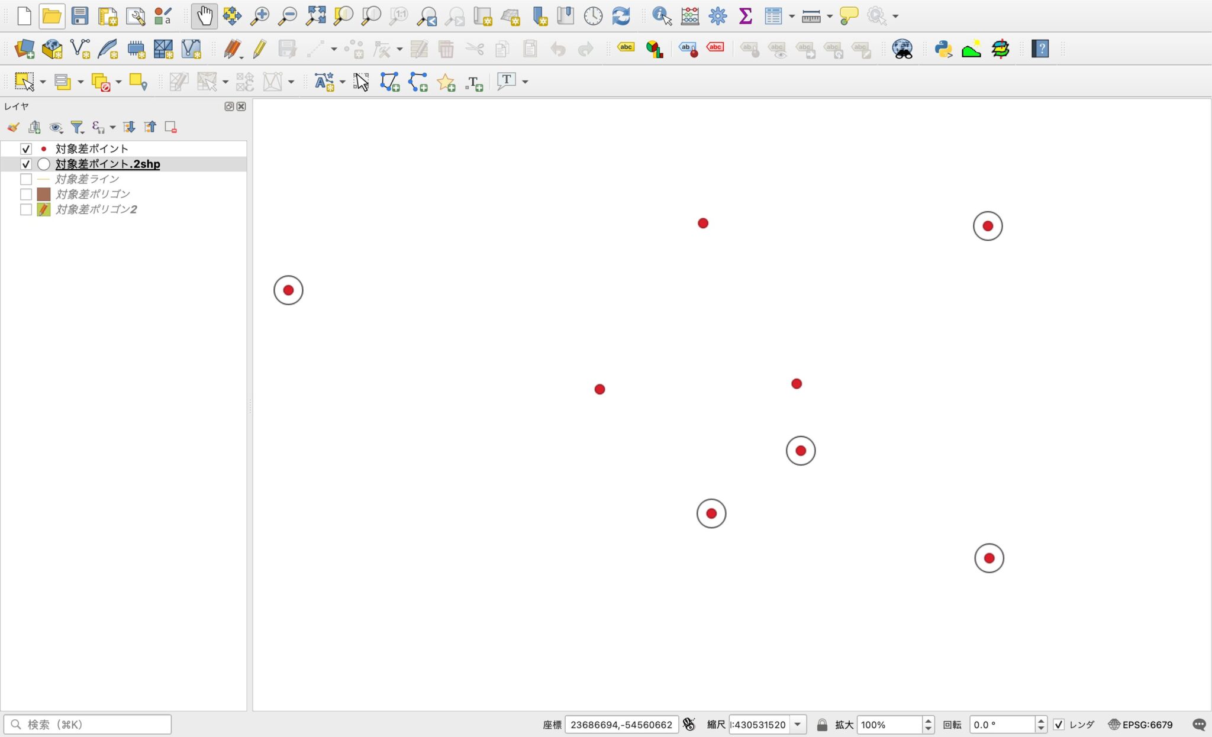This screenshot has width=1212, height=737.
Task: Click the Save Project floppy icon
Action: pos(80,16)
